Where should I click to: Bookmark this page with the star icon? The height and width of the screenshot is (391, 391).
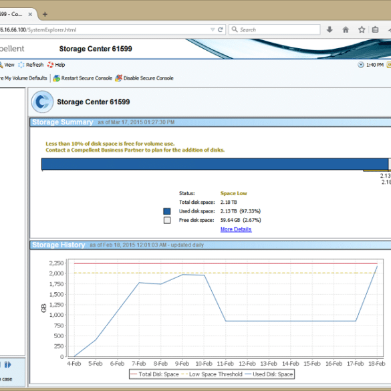pyautogui.click(x=362, y=29)
